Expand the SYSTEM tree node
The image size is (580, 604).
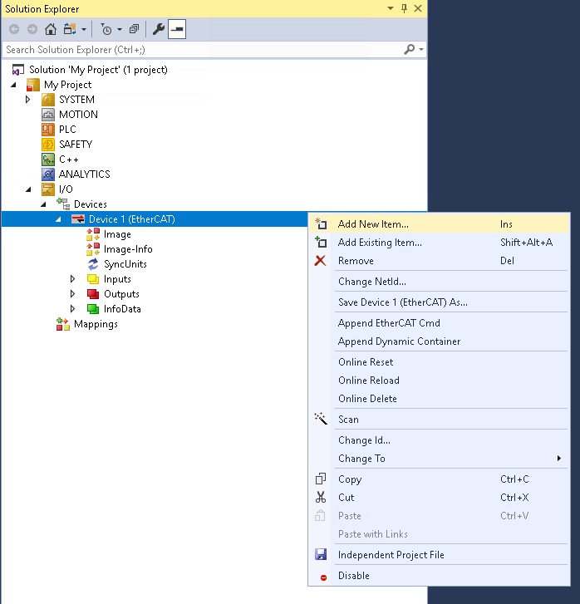click(28, 100)
